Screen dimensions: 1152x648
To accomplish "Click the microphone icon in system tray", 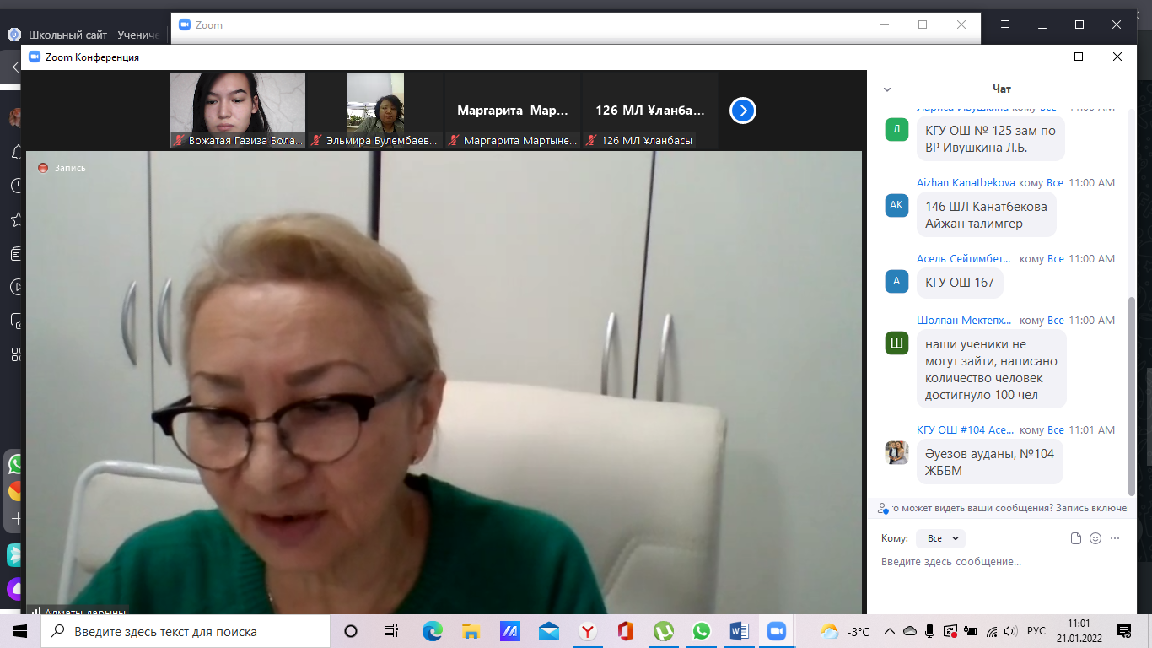I will [x=930, y=631].
